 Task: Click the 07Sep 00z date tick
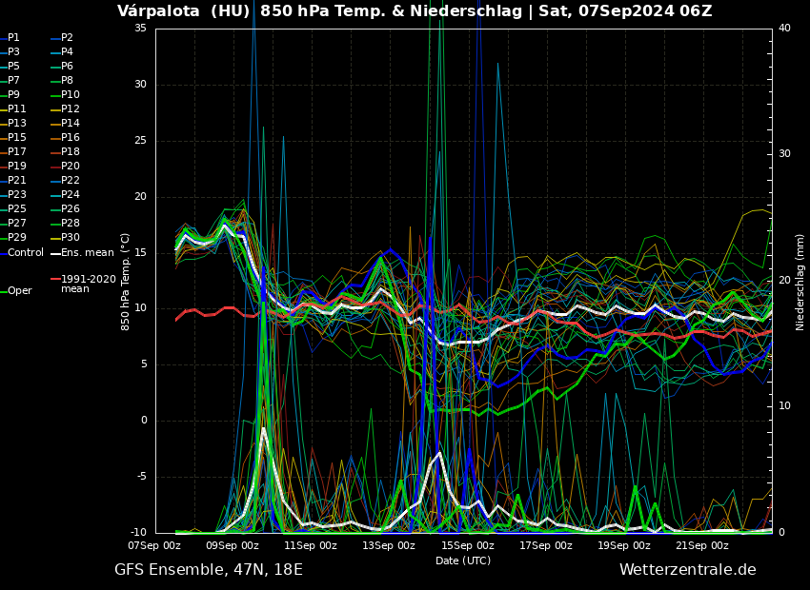[x=154, y=546]
